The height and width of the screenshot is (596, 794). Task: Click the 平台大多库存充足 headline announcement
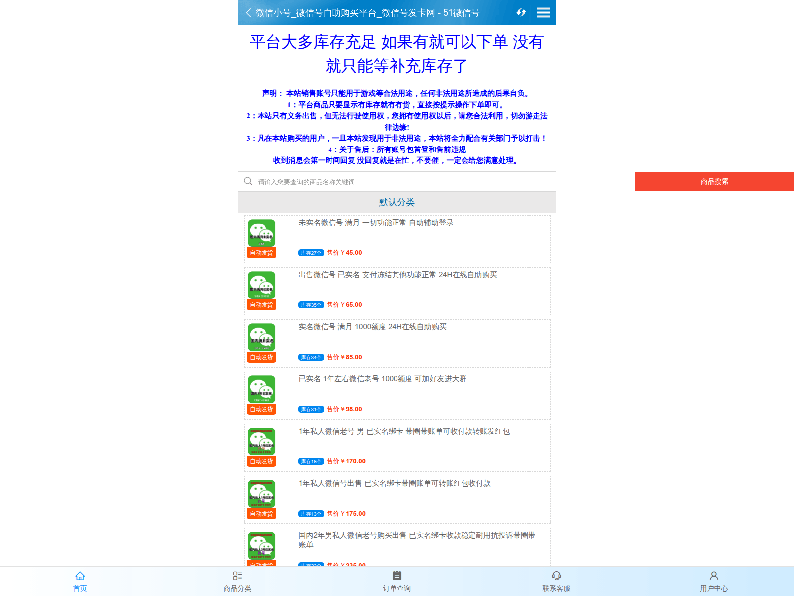click(x=397, y=54)
